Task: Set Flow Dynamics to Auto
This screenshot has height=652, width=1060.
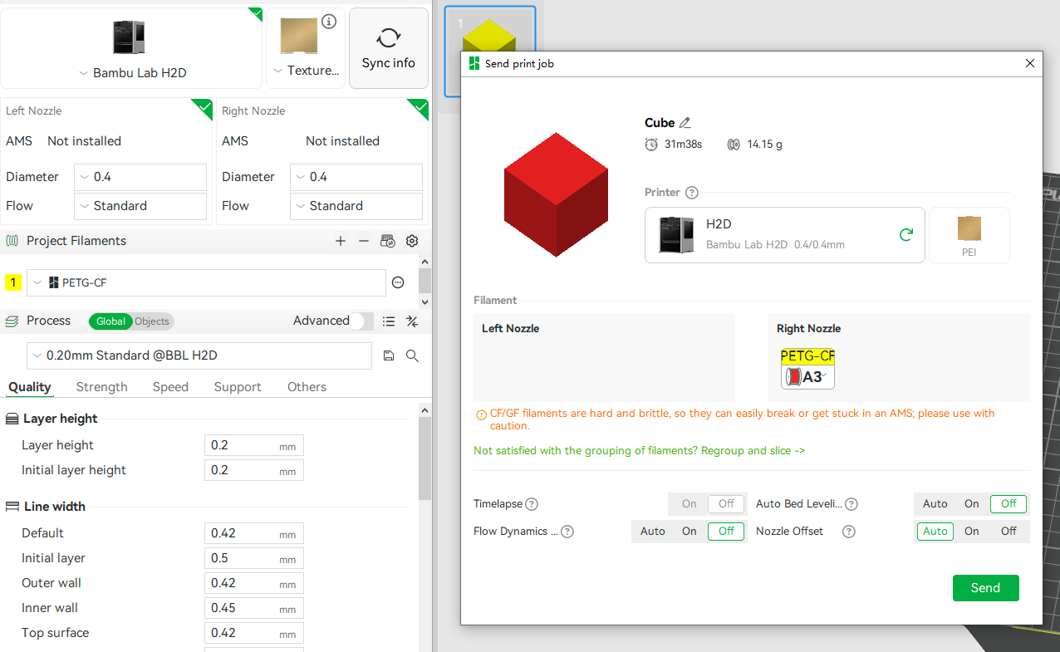Action: (653, 532)
